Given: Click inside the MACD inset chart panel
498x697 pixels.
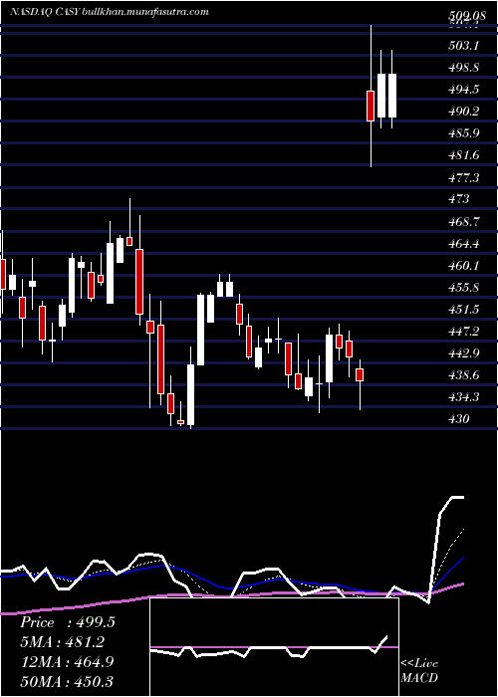Looking at the screenshot, I should 274,647.
